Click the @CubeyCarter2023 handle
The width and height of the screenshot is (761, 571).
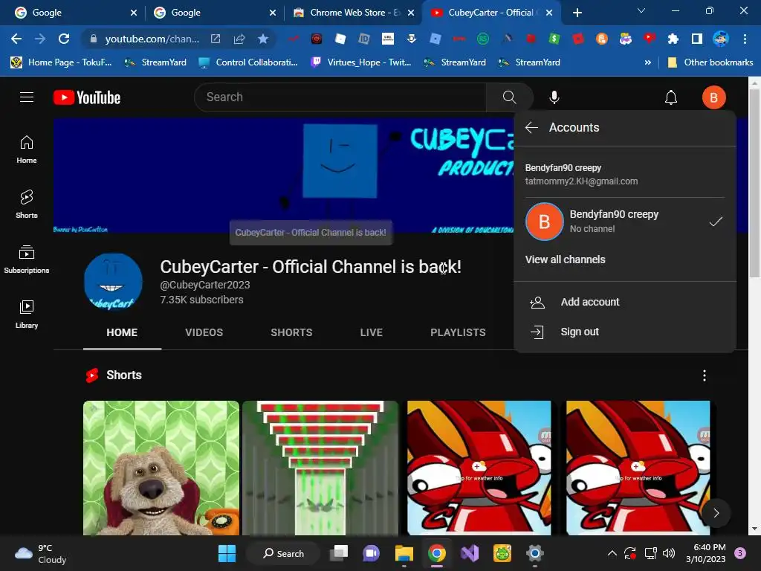coord(205,285)
